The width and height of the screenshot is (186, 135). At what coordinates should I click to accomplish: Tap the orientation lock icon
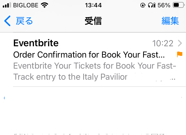[x=143, y=5]
